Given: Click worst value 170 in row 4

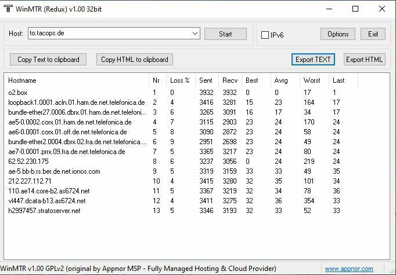Looking at the screenshot, I should tap(309, 122).
